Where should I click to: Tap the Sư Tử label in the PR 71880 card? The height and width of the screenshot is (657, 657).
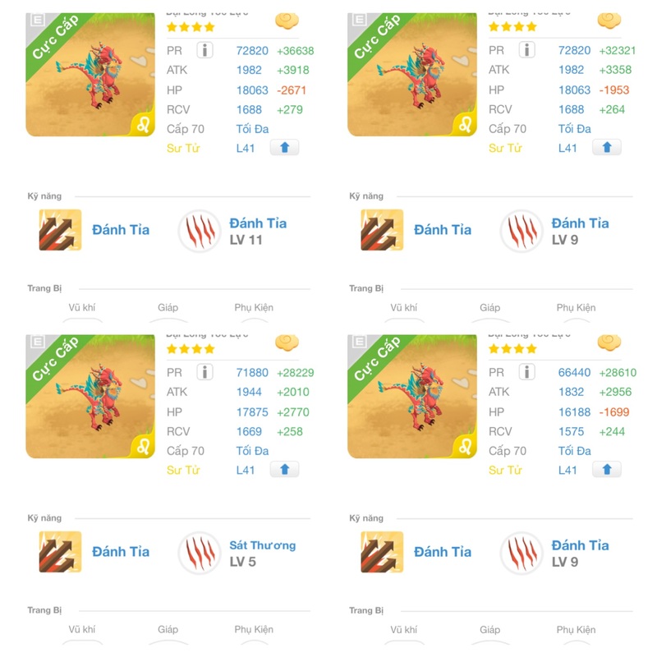[183, 471]
